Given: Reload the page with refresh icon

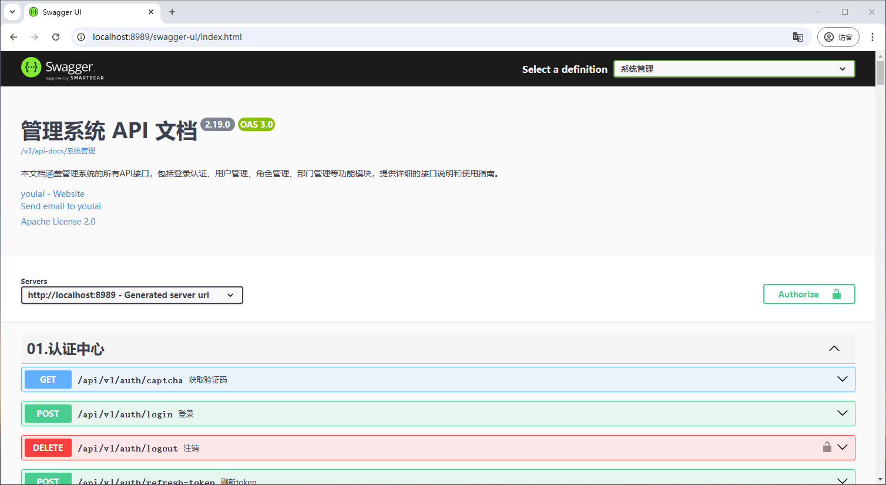Looking at the screenshot, I should [56, 37].
